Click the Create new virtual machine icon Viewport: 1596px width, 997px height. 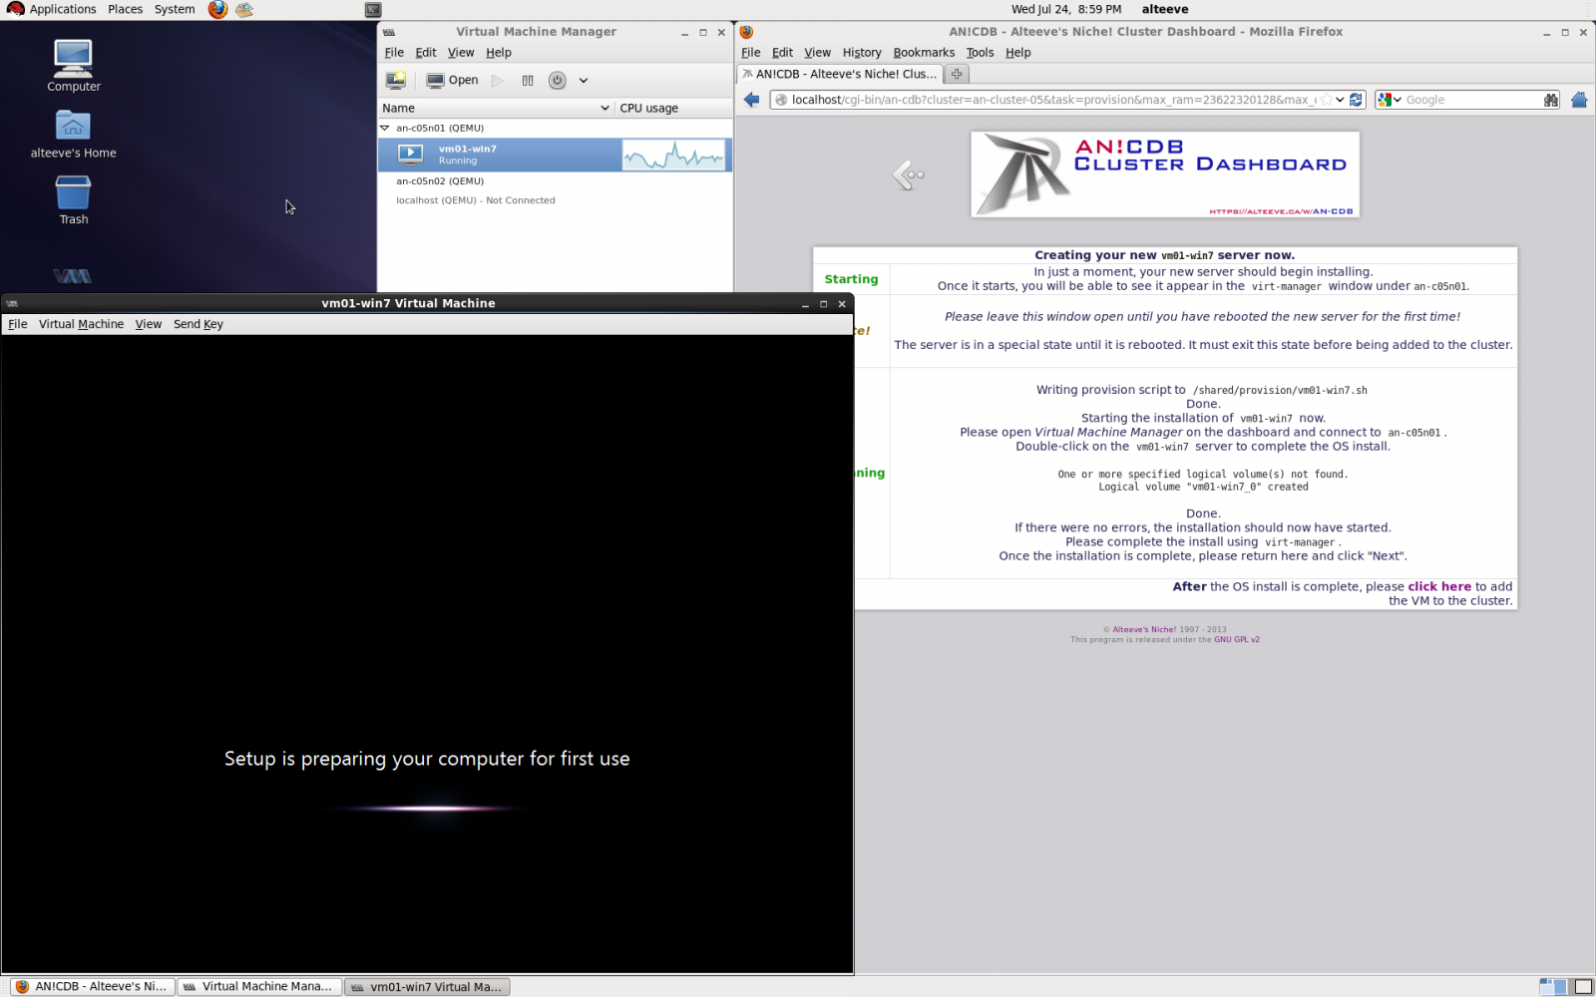[396, 80]
